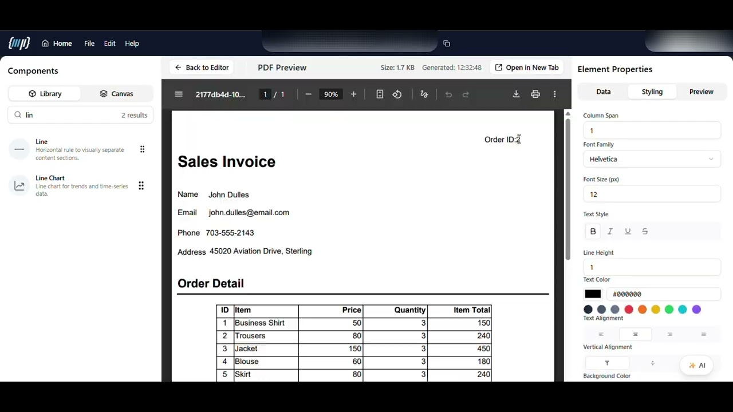
Task: Align text right
Action: coord(669,334)
